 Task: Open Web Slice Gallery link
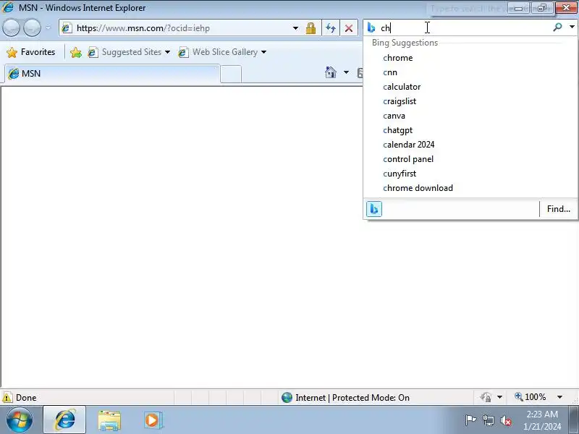219,52
